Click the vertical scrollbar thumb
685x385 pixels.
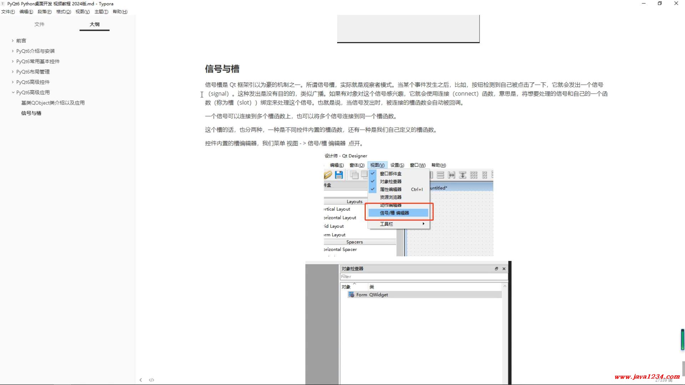click(x=683, y=368)
